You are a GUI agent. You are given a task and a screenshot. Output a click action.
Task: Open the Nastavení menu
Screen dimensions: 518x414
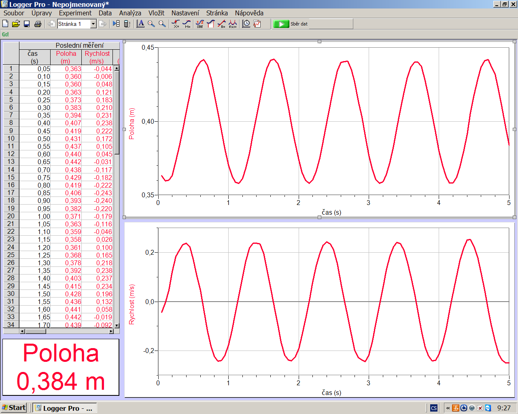[x=185, y=13]
